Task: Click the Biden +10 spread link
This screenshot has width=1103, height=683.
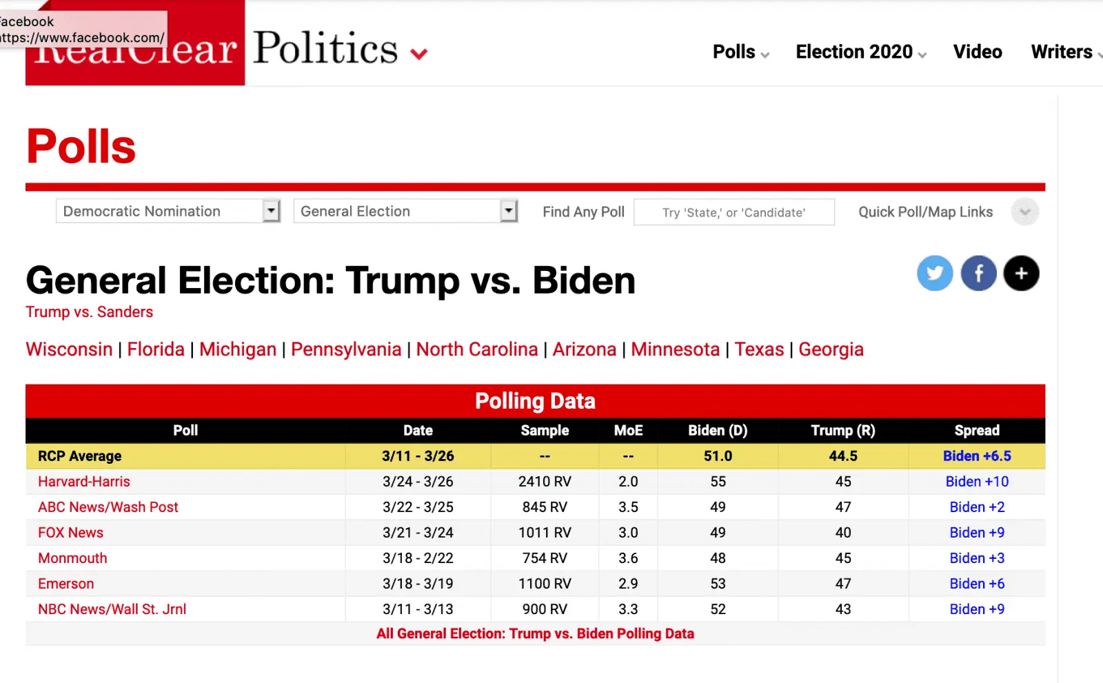Action: pyautogui.click(x=977, y=482)
